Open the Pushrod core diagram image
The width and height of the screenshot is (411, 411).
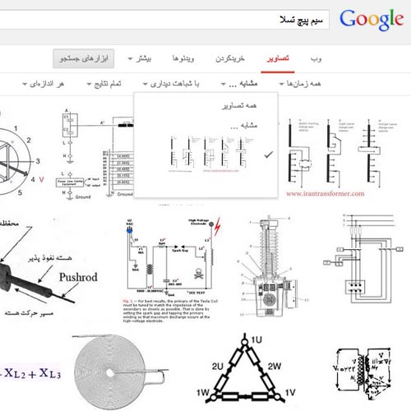(x=49, y=269)
